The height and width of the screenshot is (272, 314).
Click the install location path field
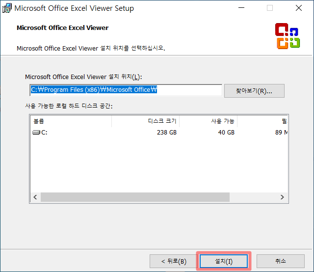pos(126,90)
